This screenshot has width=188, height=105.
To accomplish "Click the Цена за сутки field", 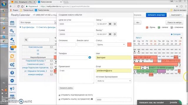I will pyautogui.click(x=76, y=24).
